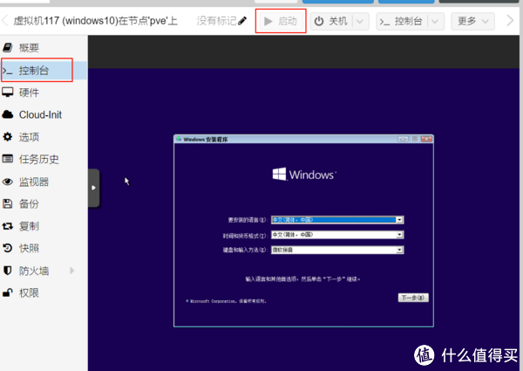Click the 关机 shutdown button

[x=329, y=20]
